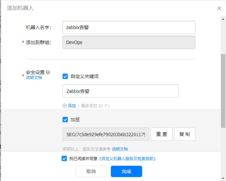Screen dimensions: 226x181
Task: Click the 取消 button
Action: point(91,171)
